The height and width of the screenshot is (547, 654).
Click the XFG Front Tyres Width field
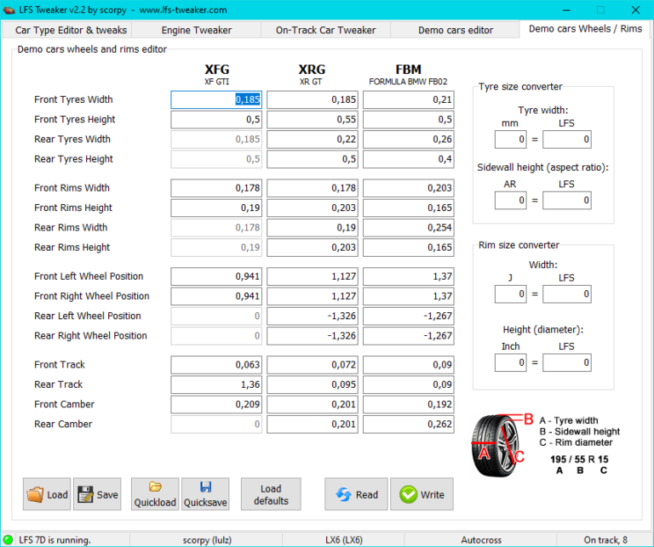[216, 100]
